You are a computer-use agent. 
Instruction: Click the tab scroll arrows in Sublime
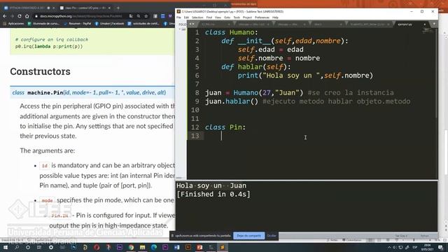point(191,24)
